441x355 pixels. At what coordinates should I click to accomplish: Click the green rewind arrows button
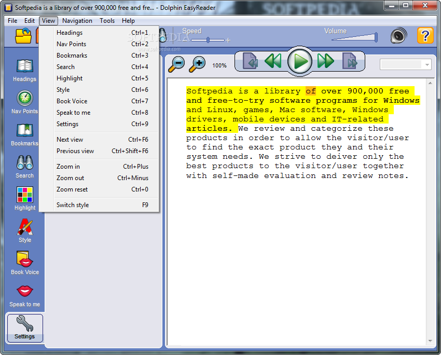[x=273, y=61]
